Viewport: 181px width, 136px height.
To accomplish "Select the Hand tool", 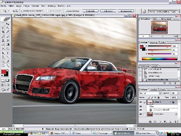I will coord(3,66).
